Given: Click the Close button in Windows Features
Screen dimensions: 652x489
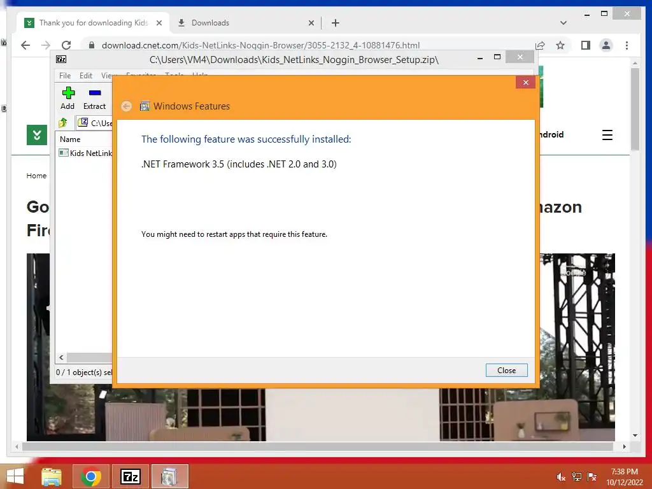Looking at the screenshot, I should click(x=506, y=370).
